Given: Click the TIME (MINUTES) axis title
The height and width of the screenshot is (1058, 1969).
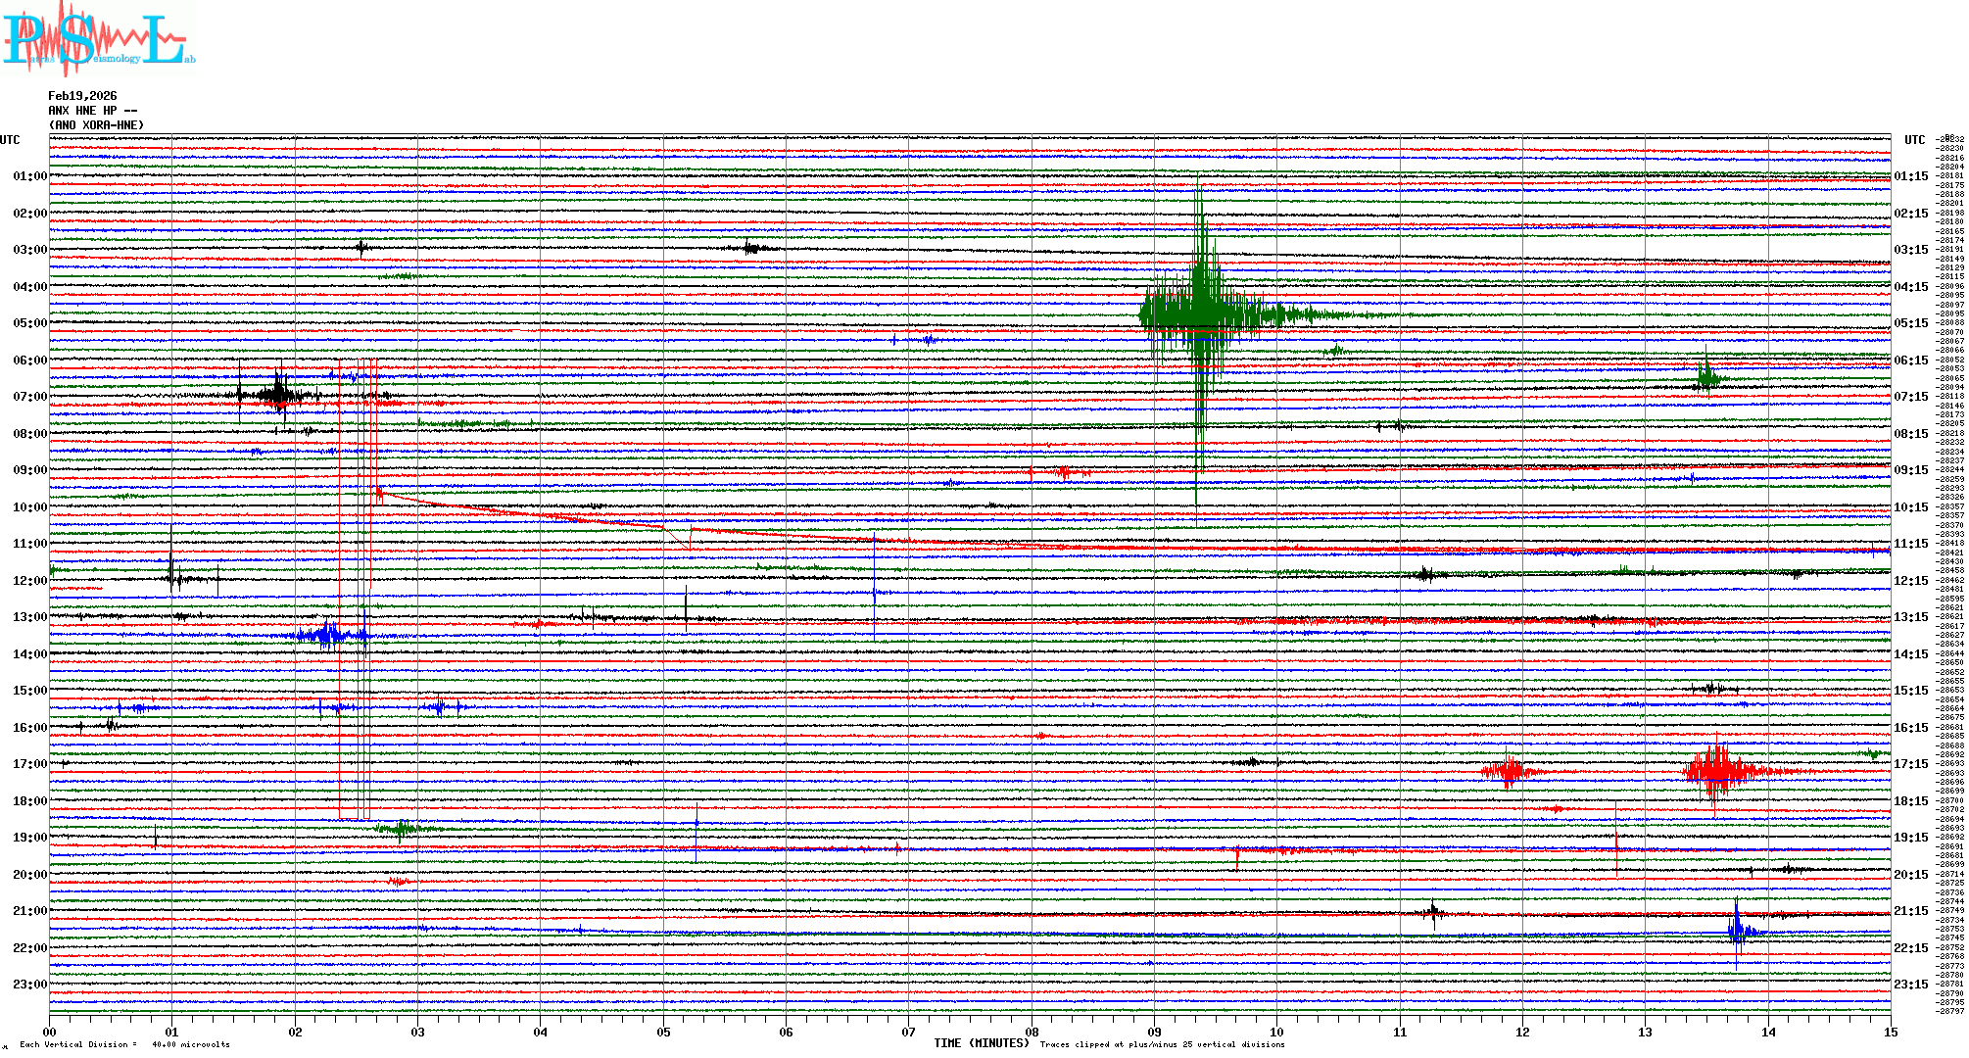Looking at the screenshot, I should [x=981, y=1043].
